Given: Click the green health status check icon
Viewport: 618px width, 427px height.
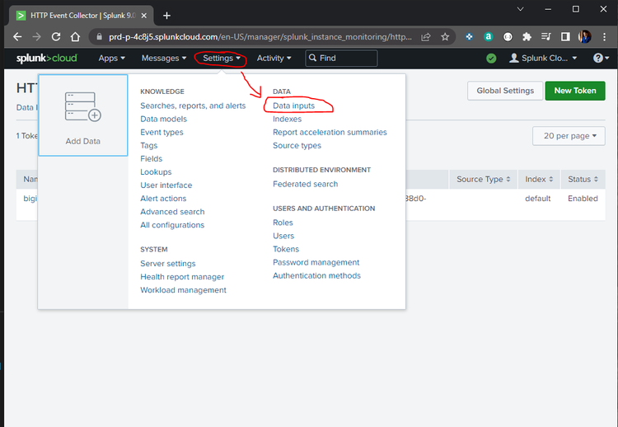Looking at the screenshot, I should click(491, 59).
